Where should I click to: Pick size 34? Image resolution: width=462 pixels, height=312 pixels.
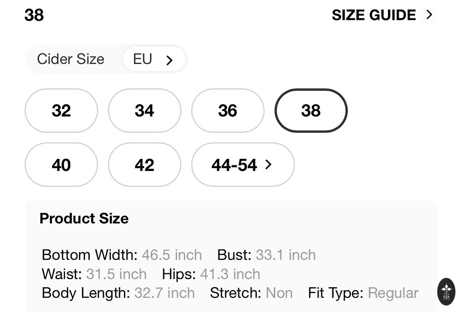[x=145, y=110]
